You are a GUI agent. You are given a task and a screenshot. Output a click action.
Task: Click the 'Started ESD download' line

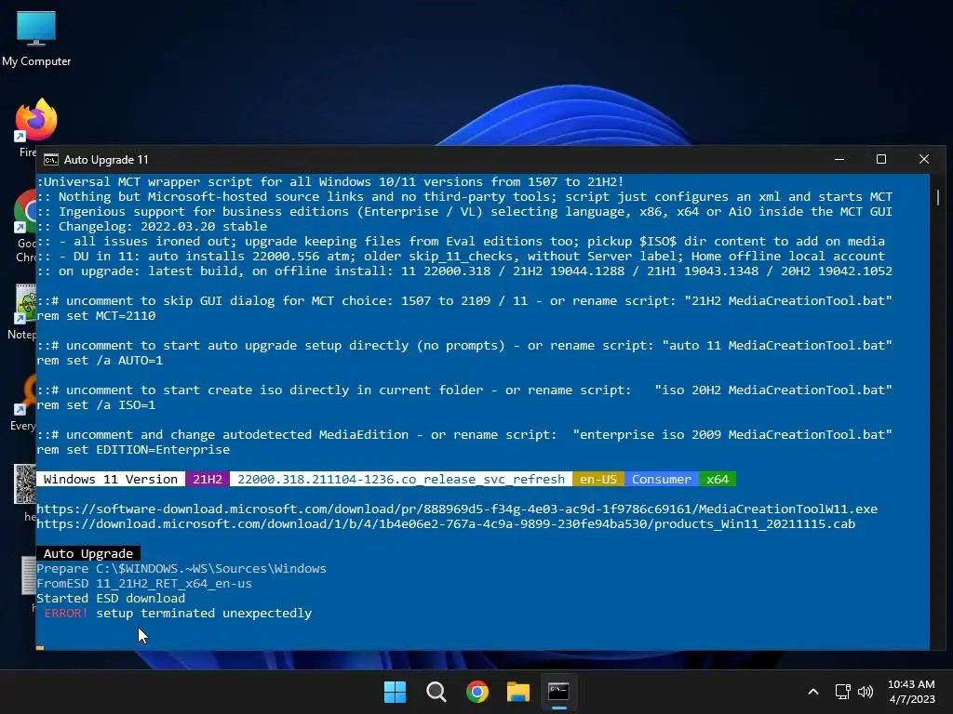111,598
